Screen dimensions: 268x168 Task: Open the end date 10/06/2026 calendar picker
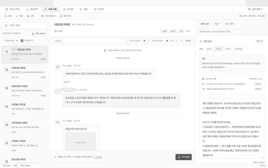167,41
